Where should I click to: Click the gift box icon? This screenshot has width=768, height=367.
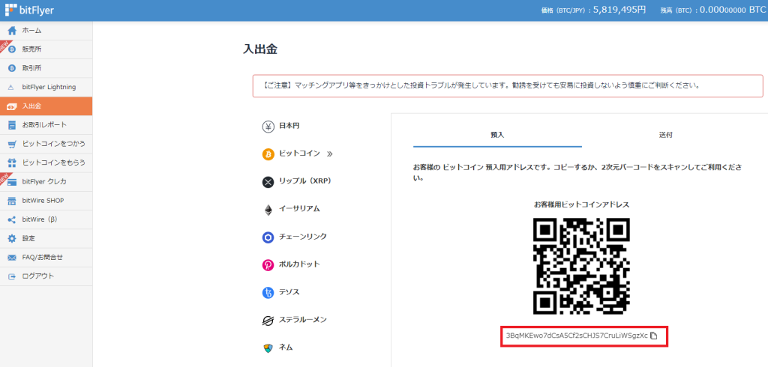[x=12, y=163]
